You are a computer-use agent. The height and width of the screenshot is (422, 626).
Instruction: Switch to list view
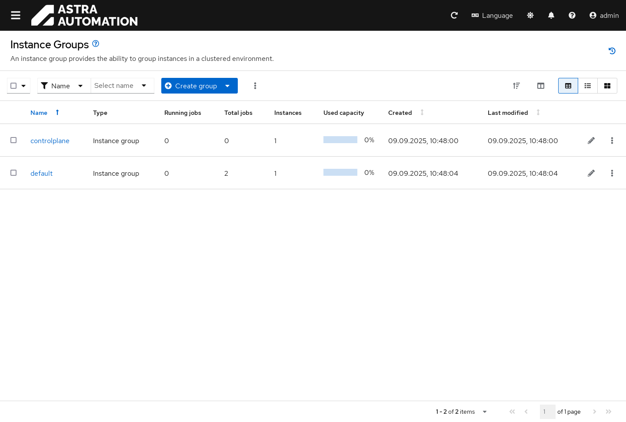[x=588, y=86]
